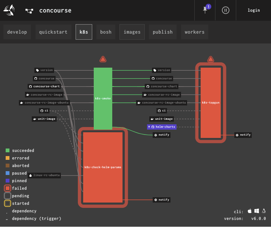Screen dimensions: 271x229
Task: Select the workers group tab
Action: [x=195, y=32]
